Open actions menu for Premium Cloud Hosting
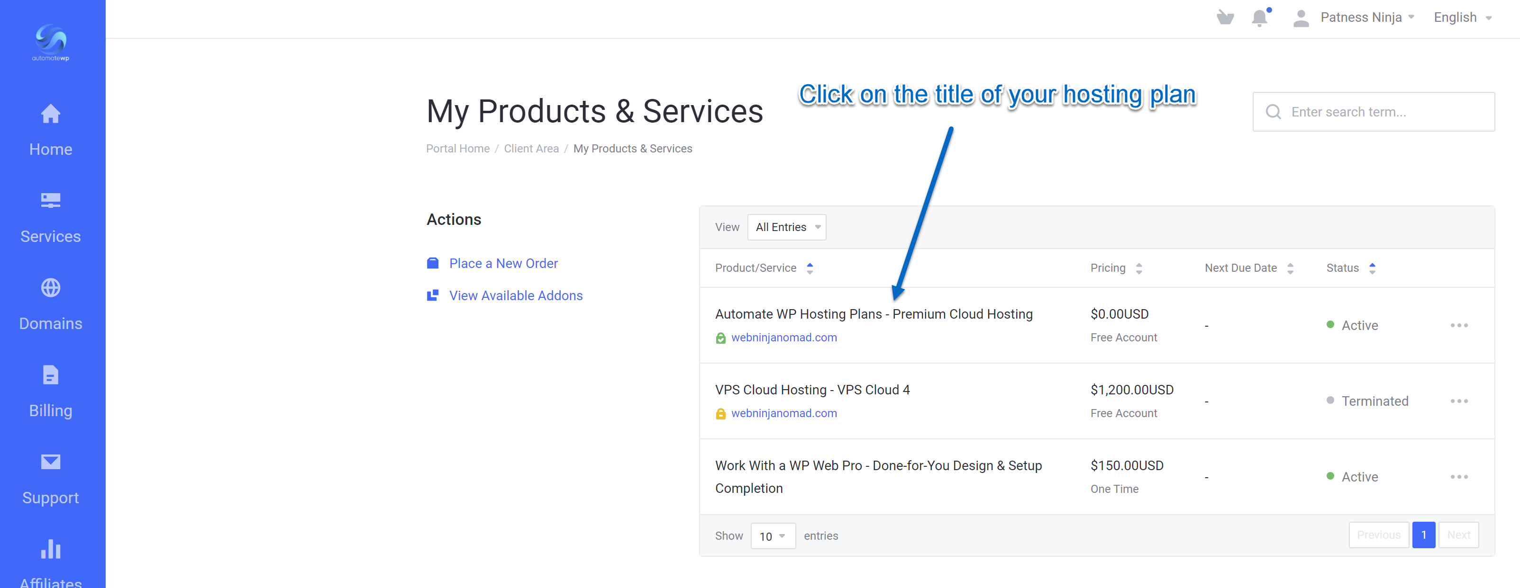 pos(1459,325)
